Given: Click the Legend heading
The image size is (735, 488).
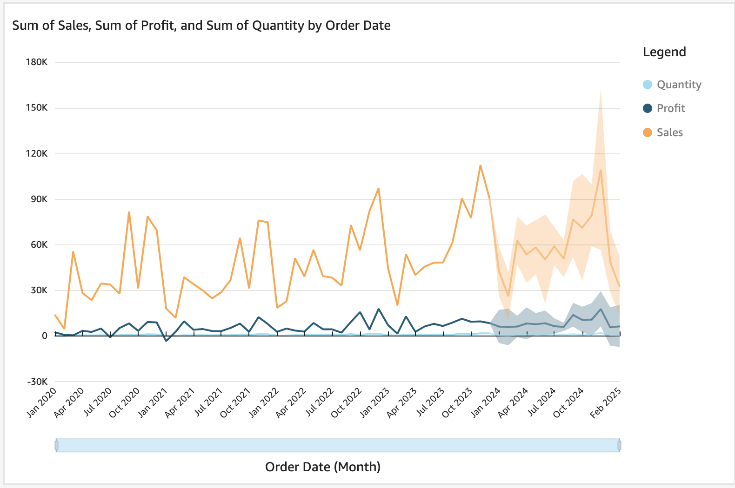Looking at the screenshot, I should tap(664, 52).
